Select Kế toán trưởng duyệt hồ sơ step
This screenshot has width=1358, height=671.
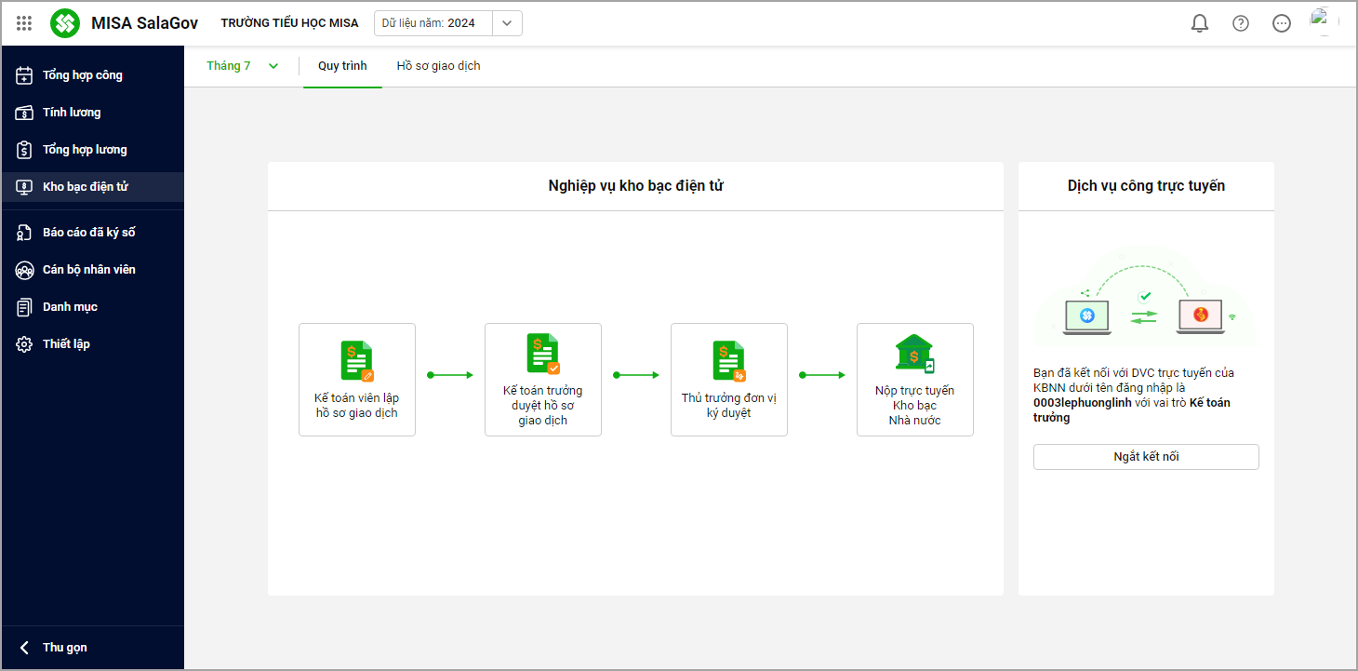tap(542, 380)
